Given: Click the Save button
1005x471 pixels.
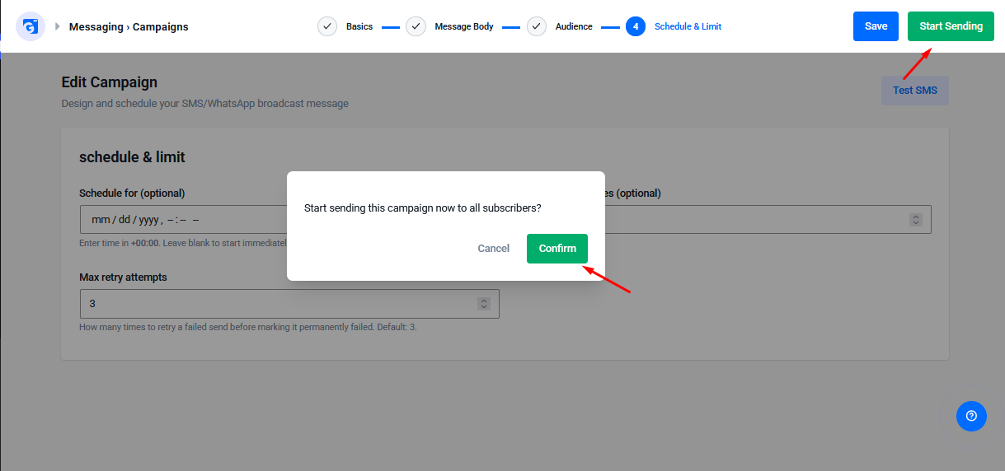Looking at the screenshot, I should 876,26.
